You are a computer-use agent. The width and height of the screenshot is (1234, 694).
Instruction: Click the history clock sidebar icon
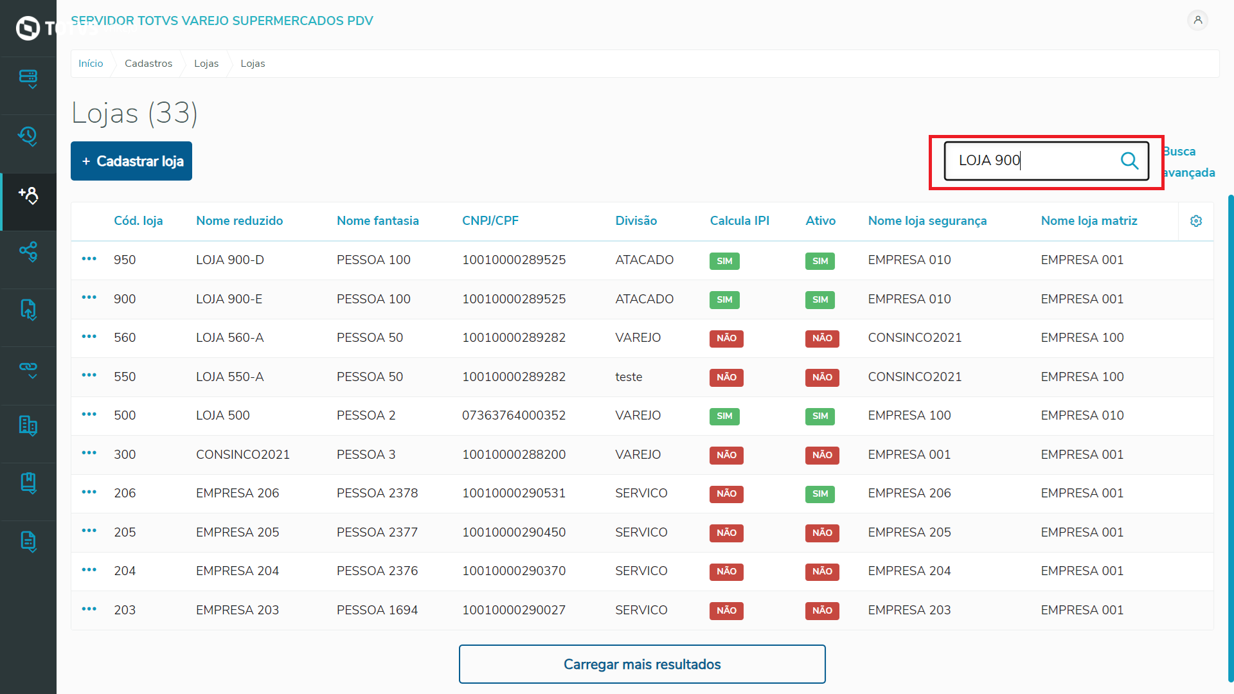pos(28,136)
